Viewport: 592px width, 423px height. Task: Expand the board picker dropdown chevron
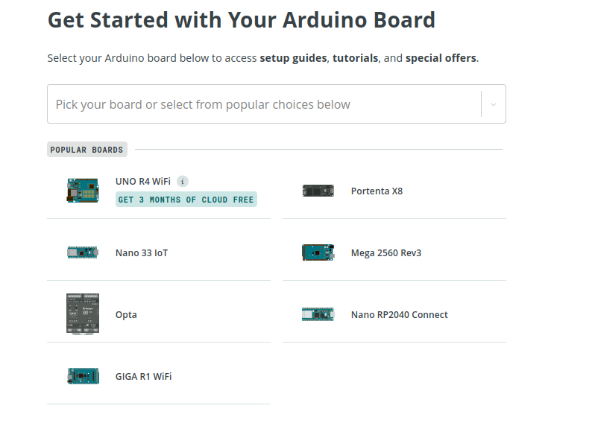click(x=493, y=104)
